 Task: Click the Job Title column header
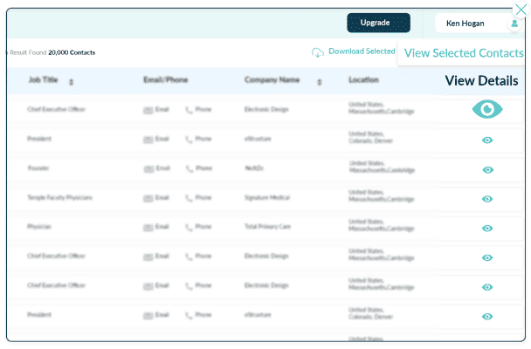point(43,79)
